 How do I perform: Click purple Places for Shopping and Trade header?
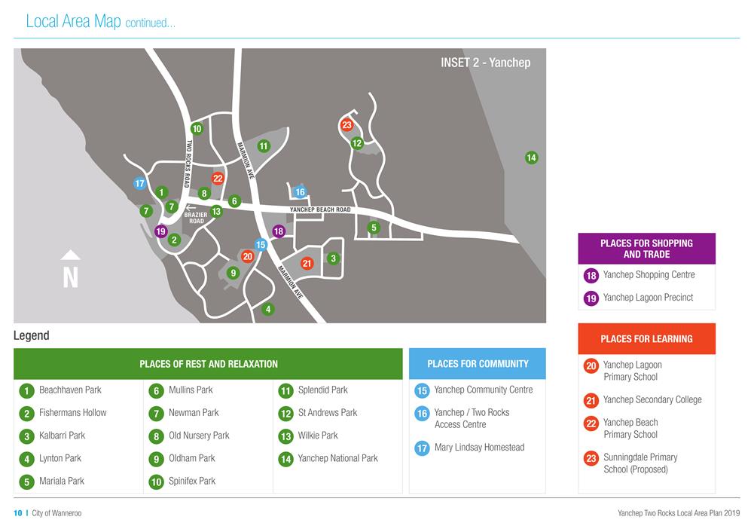click(646, 249)
